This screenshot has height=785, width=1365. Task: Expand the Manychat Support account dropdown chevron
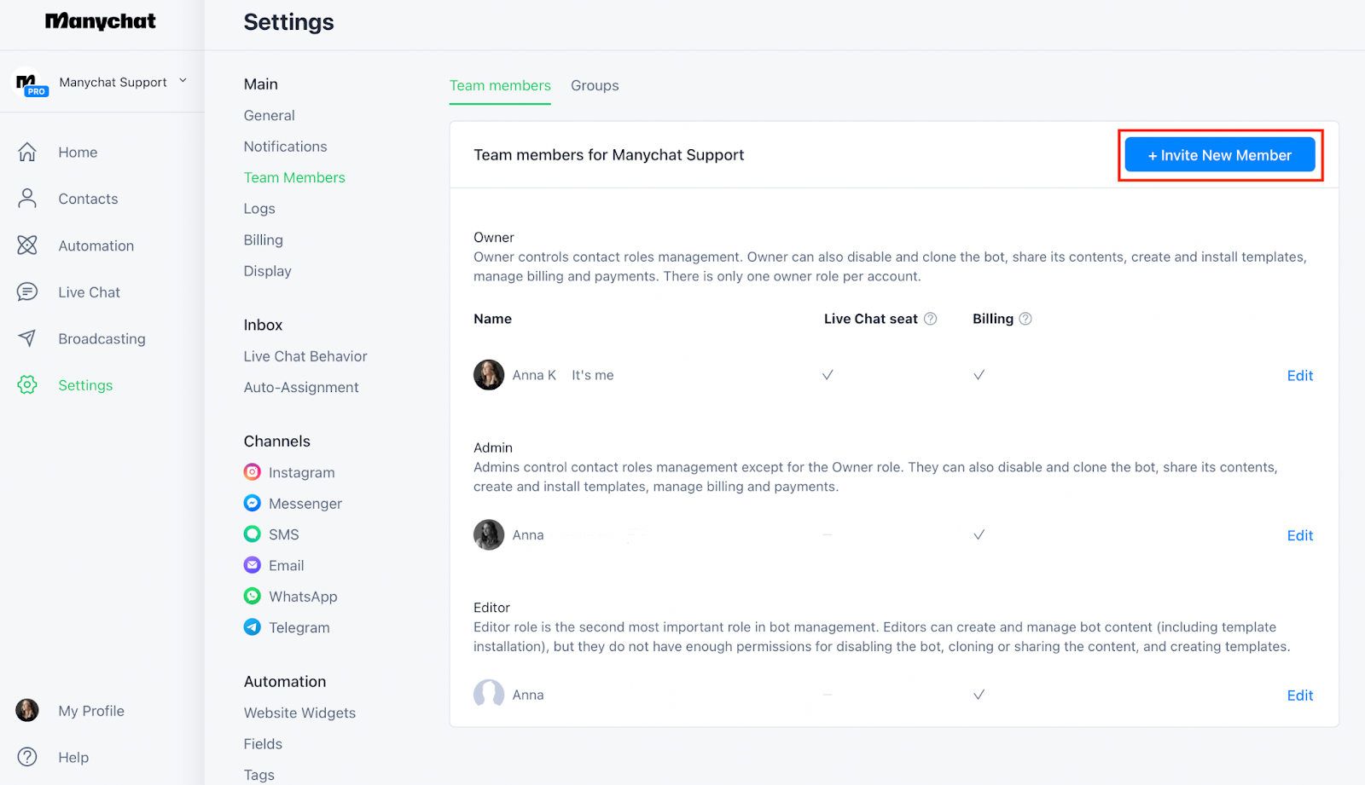coord(183,81)
